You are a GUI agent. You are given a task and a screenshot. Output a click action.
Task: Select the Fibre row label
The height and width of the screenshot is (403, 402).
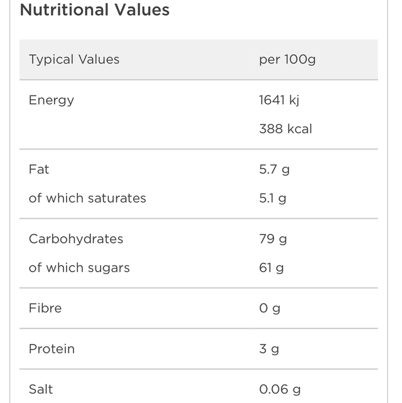coord(45,309)
